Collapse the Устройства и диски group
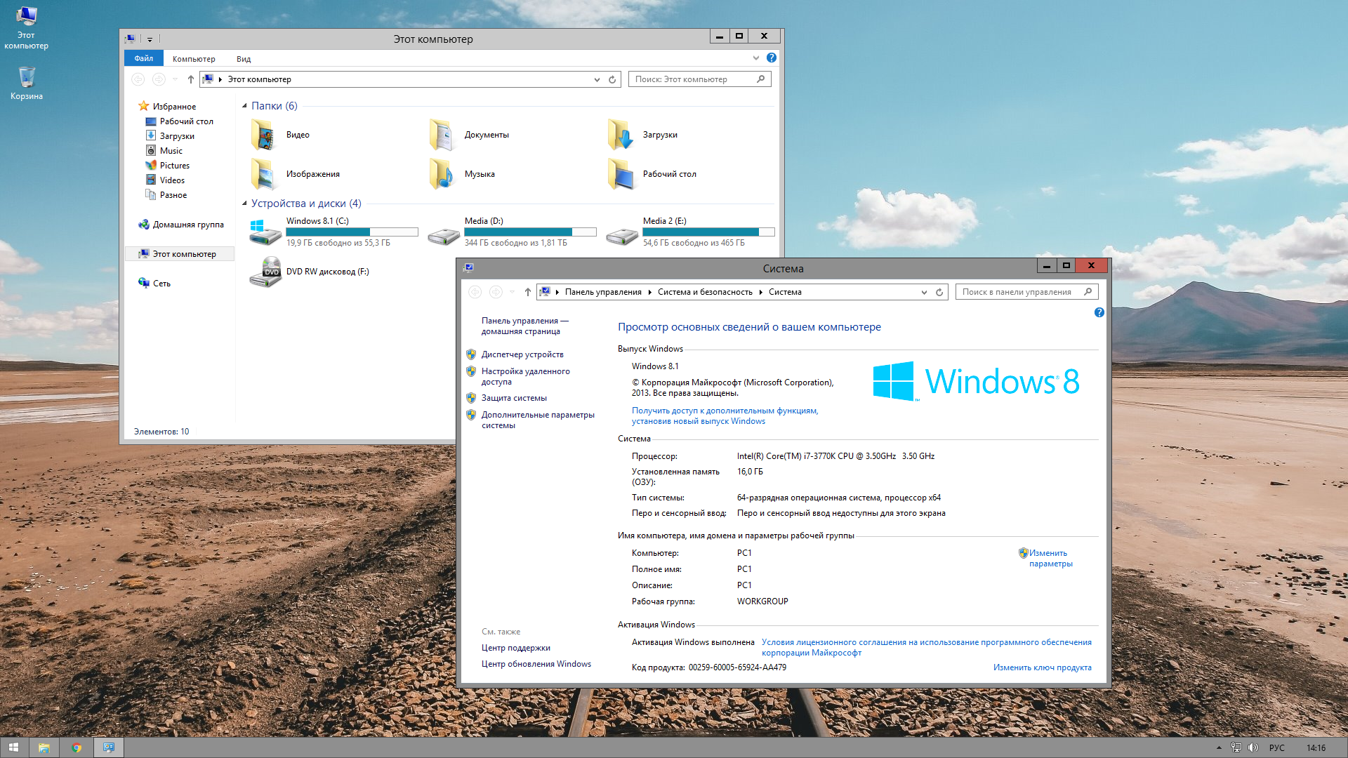1348x758 pixels. [245, 204]
